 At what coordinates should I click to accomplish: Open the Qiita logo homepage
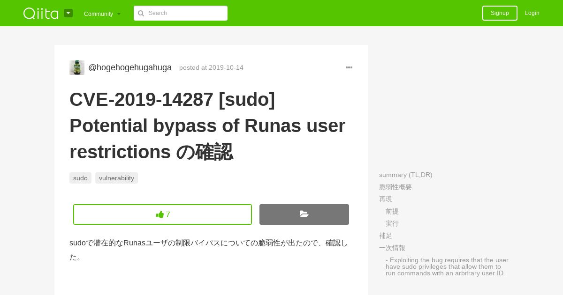[41, 13]
